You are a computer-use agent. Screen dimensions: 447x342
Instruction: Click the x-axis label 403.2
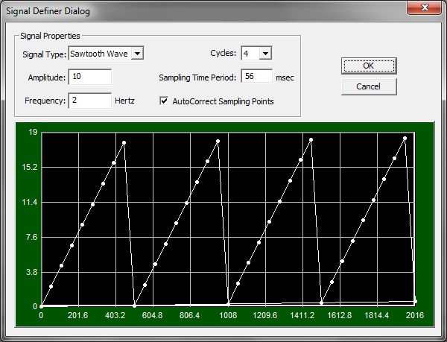[115, 315]
